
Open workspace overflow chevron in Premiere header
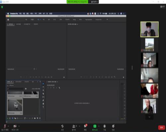[x=107, y=19]
